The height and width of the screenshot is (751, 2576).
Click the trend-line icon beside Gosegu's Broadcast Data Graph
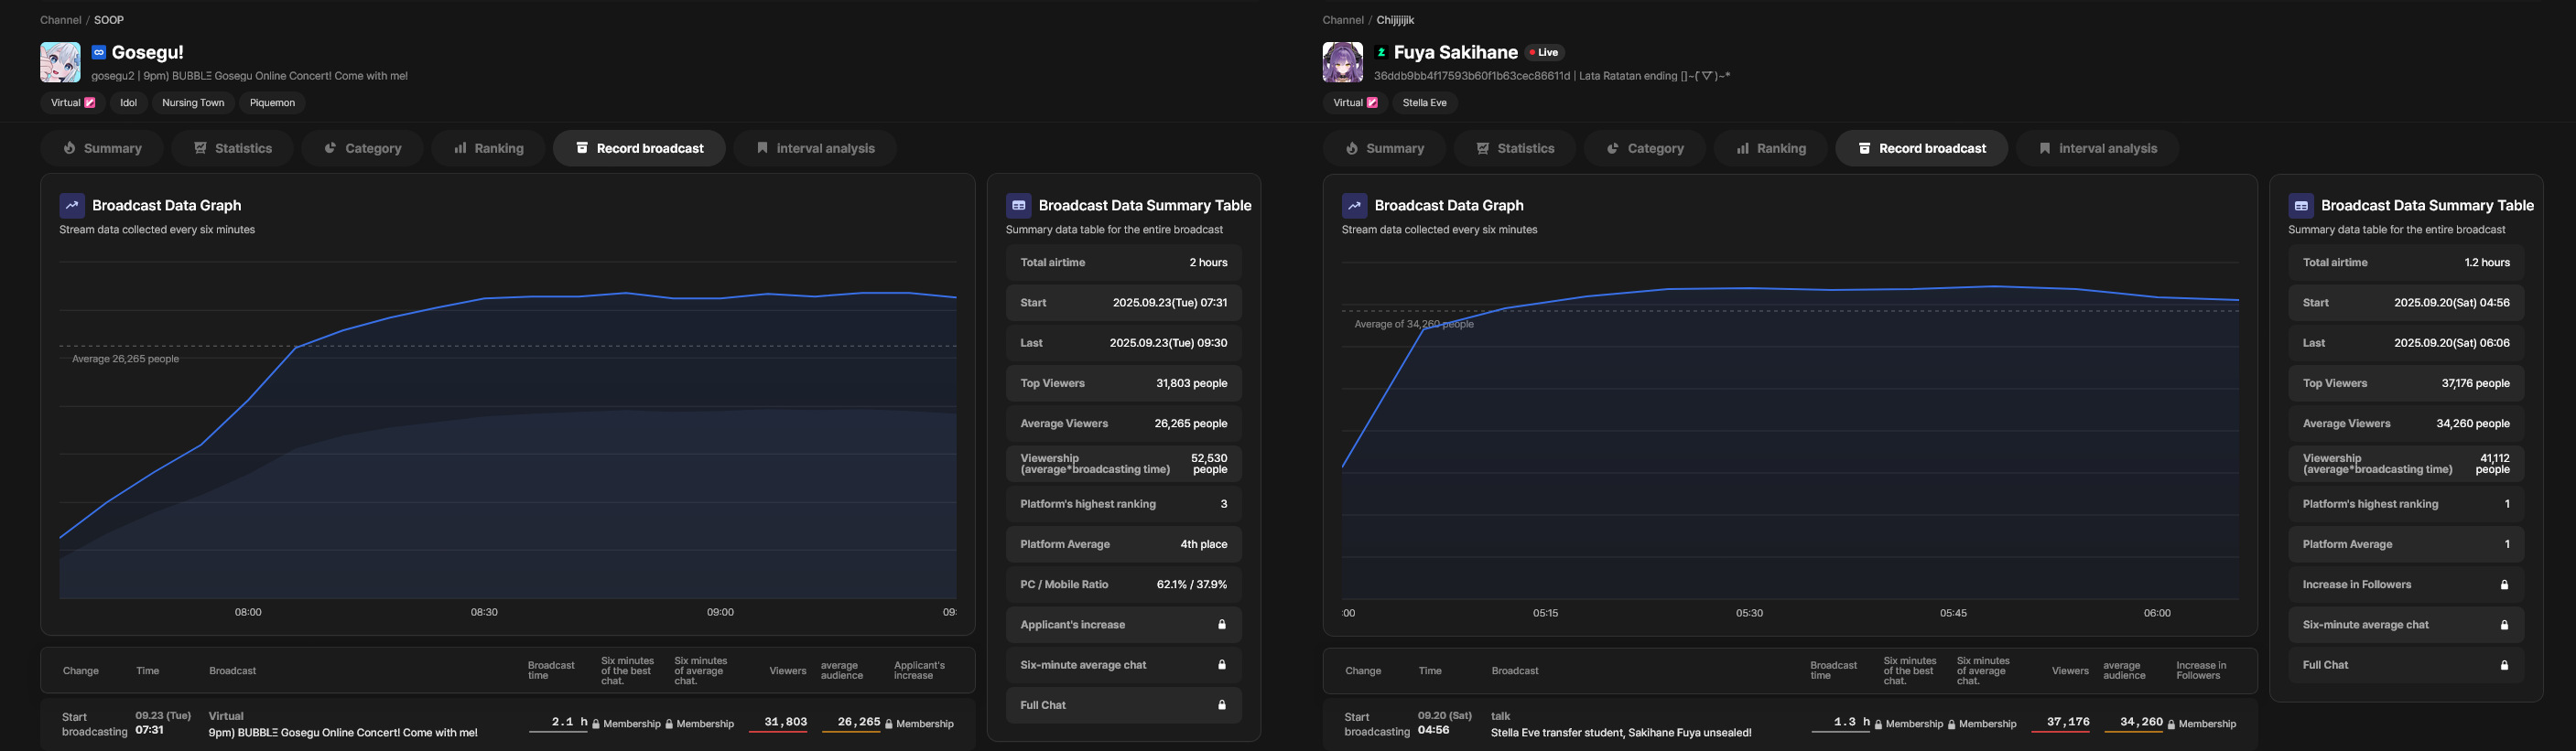[72, 206]
